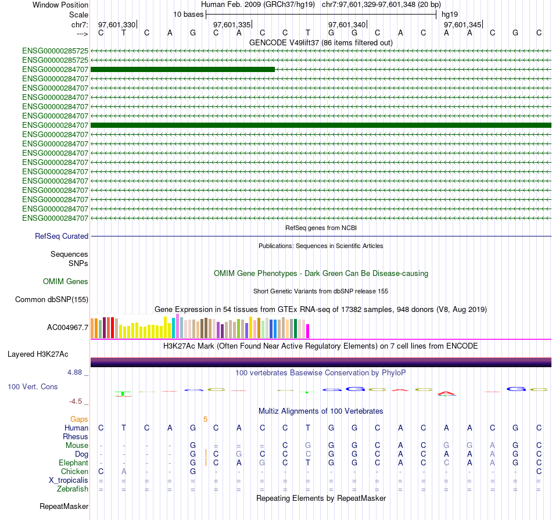
Task: Click the RefSeq Curated label
Action: pos(62,236)
